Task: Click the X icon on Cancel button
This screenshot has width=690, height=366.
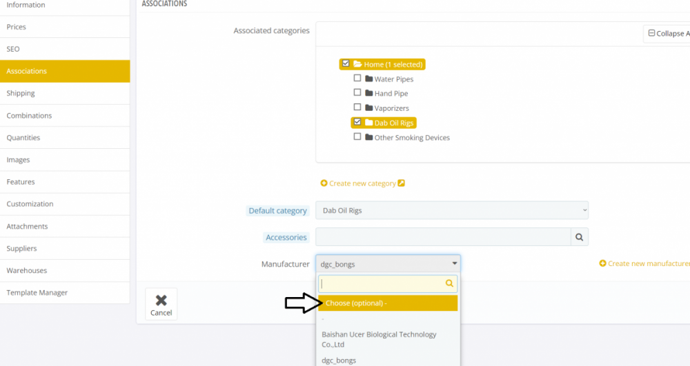Action: 161,300
